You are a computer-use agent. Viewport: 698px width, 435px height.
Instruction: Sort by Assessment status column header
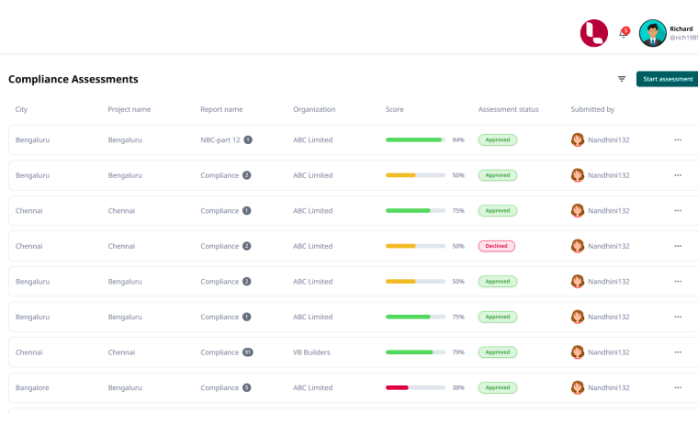coord(508,109)
